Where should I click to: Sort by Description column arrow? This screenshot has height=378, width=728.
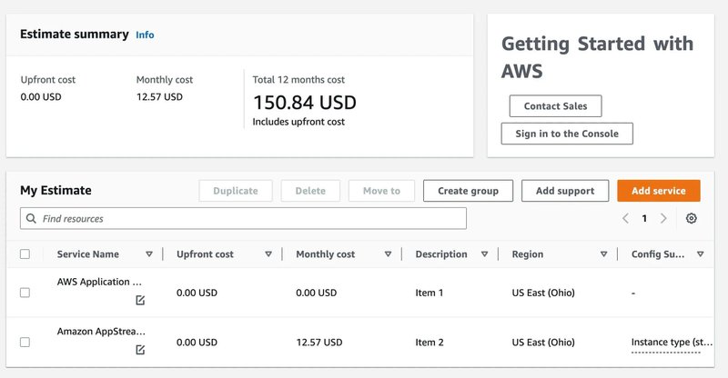484,254
